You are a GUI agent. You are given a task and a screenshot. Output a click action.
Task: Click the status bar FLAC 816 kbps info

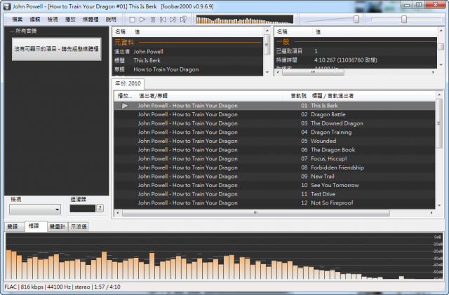tap(62, 287)
